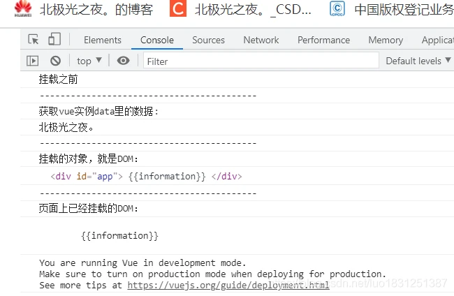Screen dimensions: 454x296
Task: Click the inspect element picker icon
Action: (34, 40)
